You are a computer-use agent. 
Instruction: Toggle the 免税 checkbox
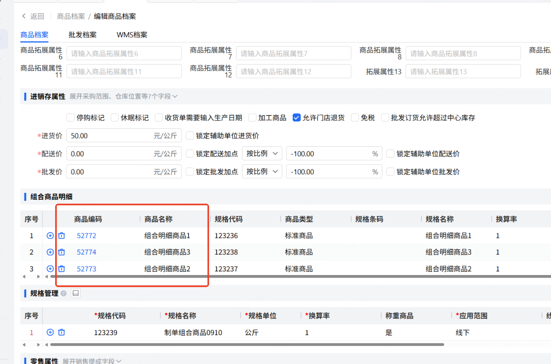[355, 117]
